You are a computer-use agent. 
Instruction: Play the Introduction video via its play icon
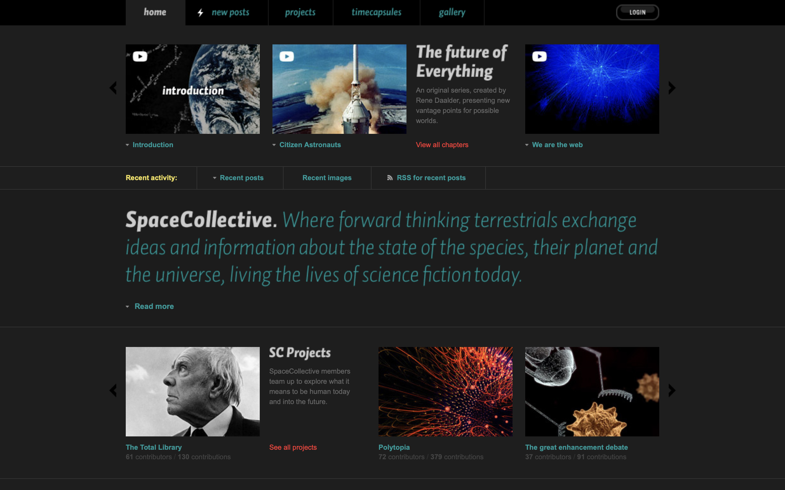[140, 56]
